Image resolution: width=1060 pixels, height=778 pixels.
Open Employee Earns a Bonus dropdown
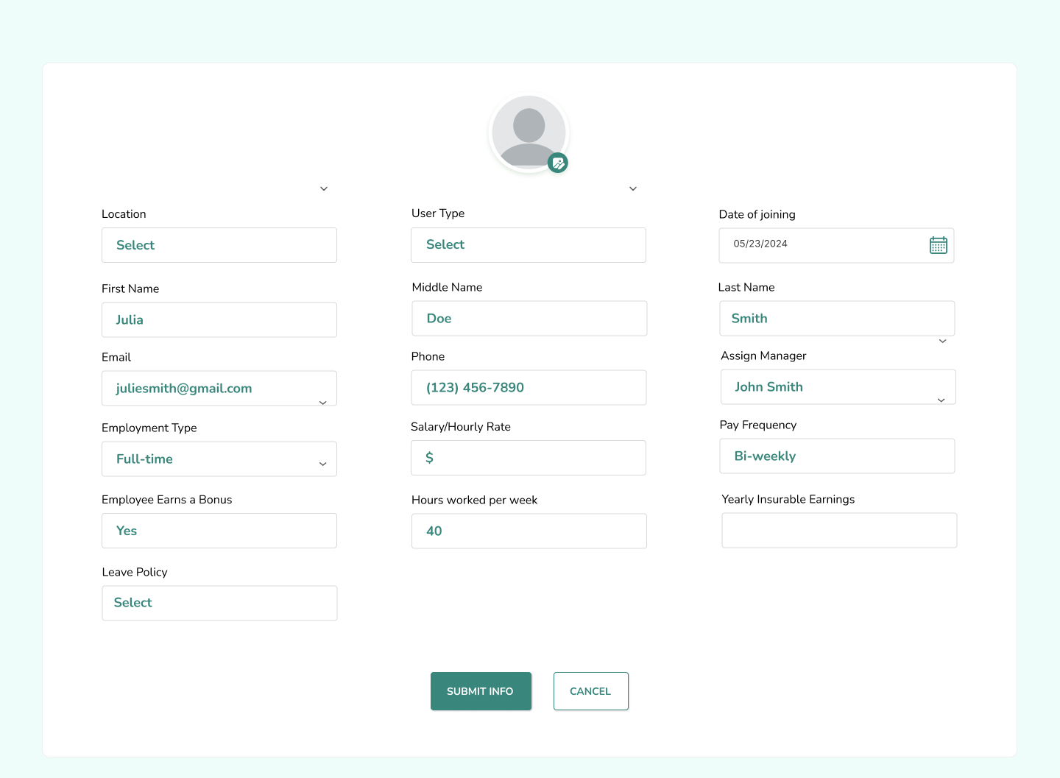click(x=219, y=531)
